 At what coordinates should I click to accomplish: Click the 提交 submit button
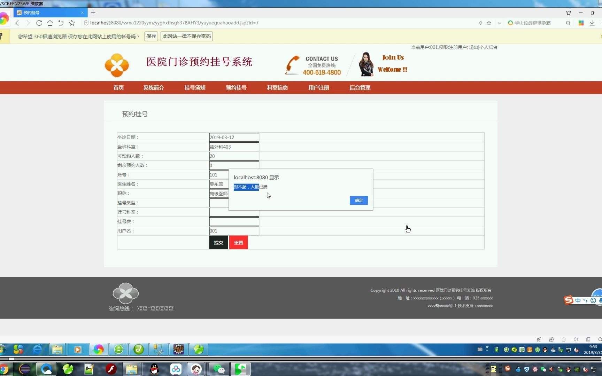click(218, 242)
